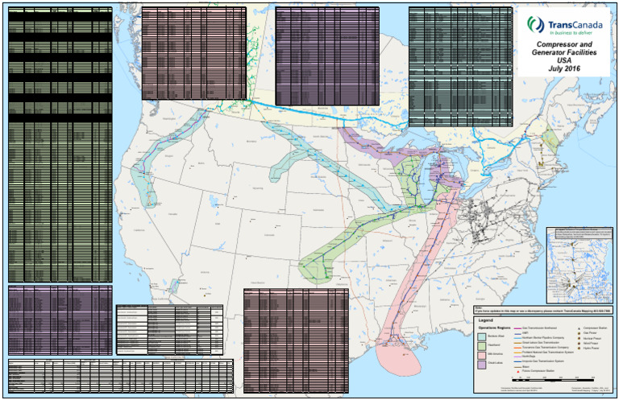The image size is (619, 400).
Task: Click the TransCanada wordmark text
Action: 575,25
